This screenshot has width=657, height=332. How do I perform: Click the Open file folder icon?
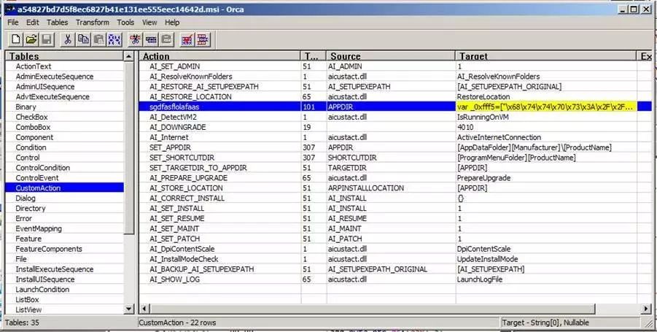(x=31, y=39)
